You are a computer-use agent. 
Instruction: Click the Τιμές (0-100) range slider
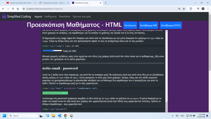click(x=52, y=51)
